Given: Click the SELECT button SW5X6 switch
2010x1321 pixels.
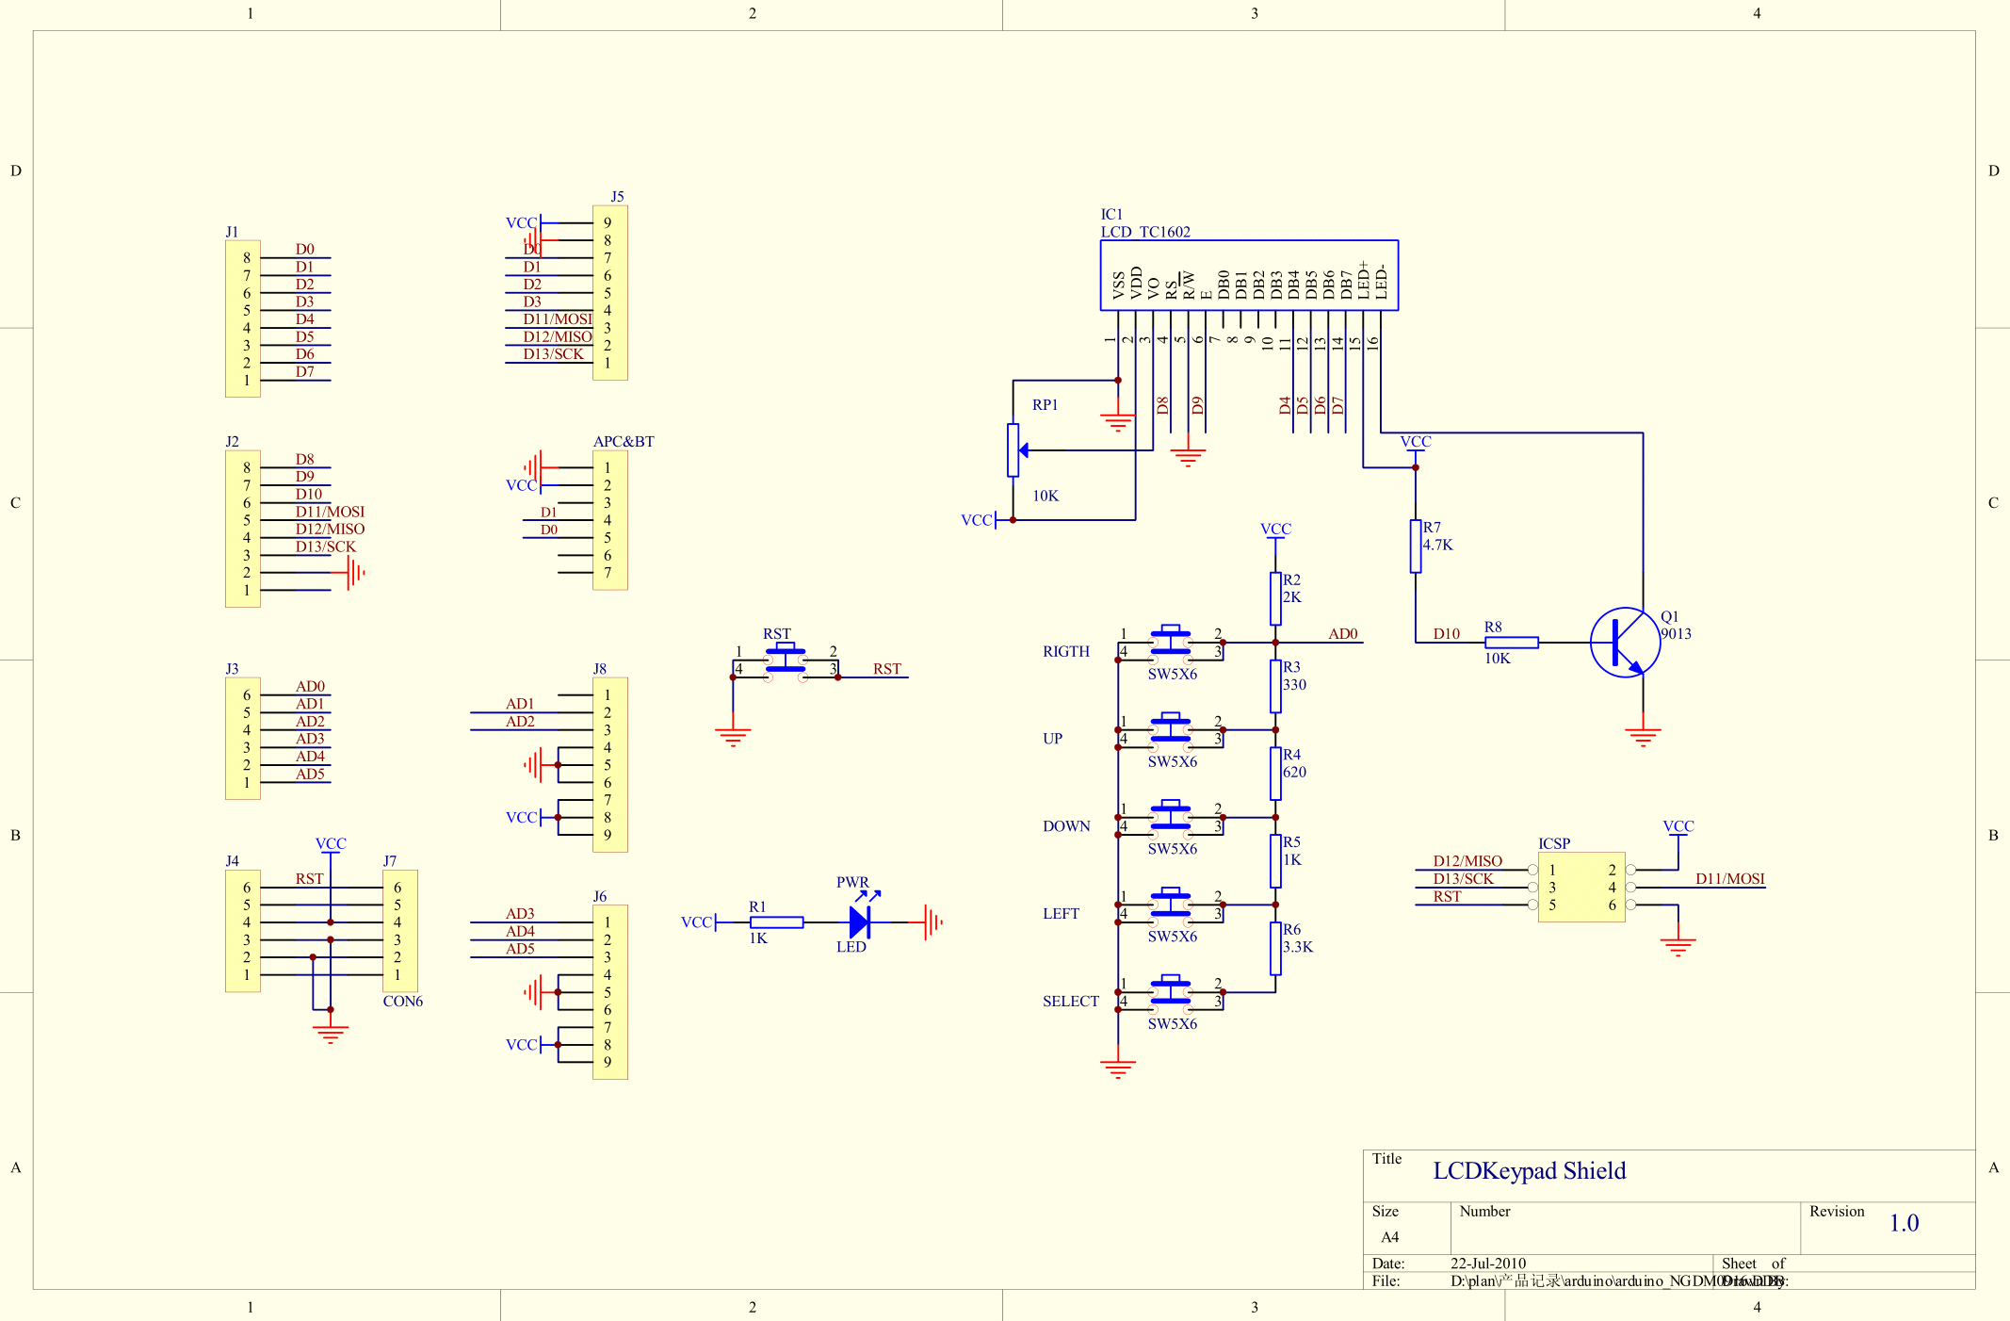Looking at the screenshot, I should (1171, 992).
